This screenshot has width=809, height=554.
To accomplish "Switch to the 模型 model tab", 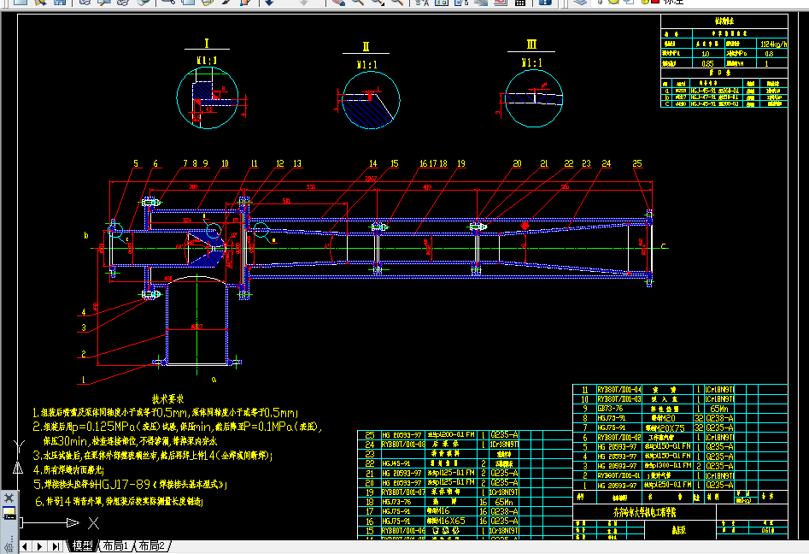I will [x=83, y=545].
